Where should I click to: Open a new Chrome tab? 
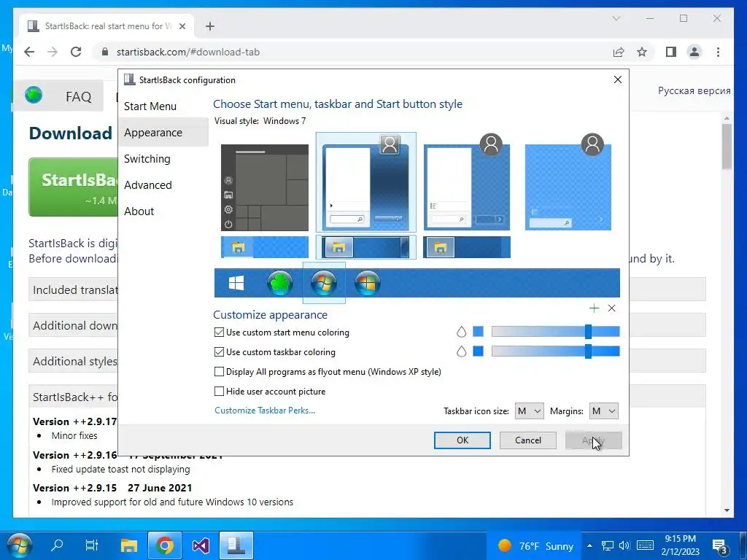point(210,26)
